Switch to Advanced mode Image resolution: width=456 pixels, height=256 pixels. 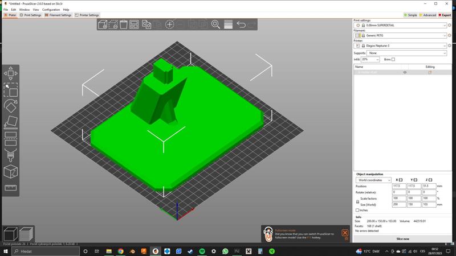[x=427, y=15]
